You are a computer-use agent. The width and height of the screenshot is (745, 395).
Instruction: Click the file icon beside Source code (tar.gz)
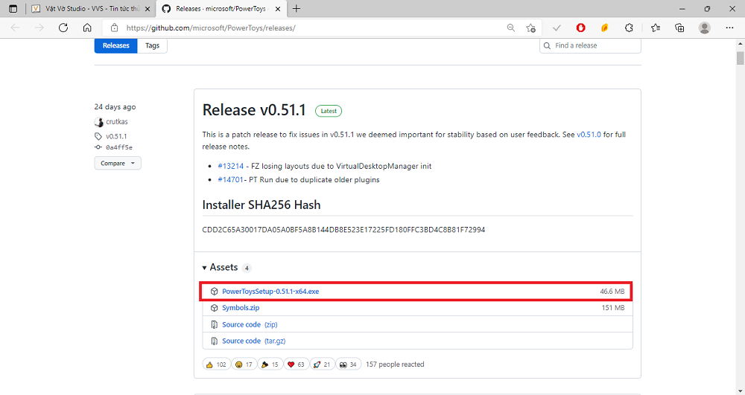[x=215, y=341]
